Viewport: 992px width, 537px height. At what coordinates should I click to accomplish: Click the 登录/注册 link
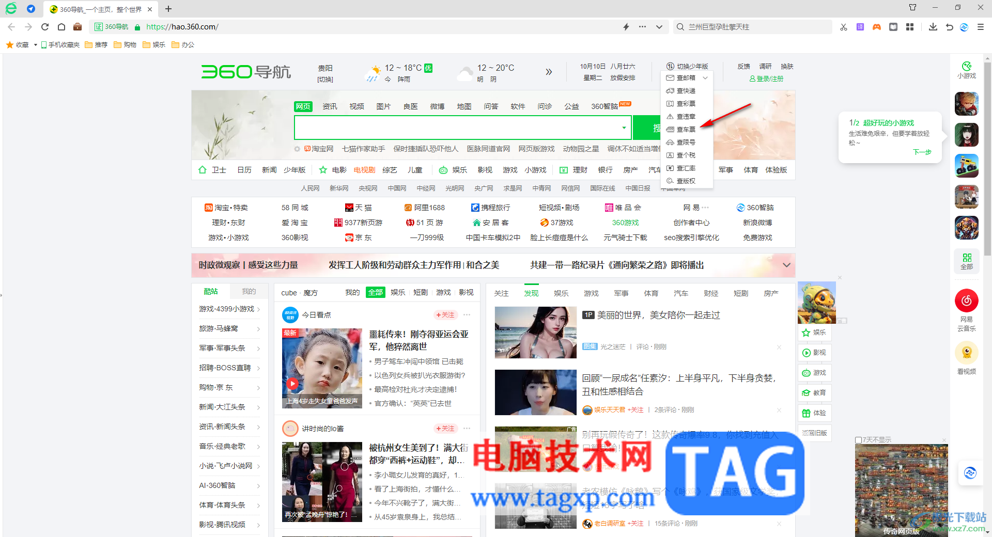click(x=767, y=78)
